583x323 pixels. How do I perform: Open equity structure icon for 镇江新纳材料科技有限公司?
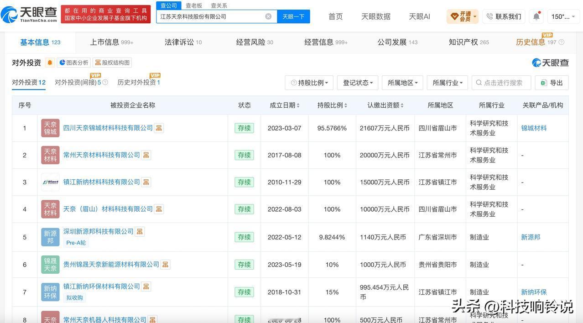146,182
